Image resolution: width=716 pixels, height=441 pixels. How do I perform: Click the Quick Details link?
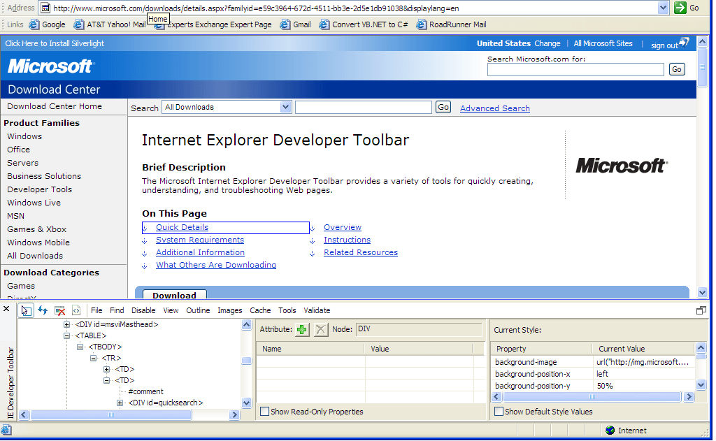tap(182, 227)
